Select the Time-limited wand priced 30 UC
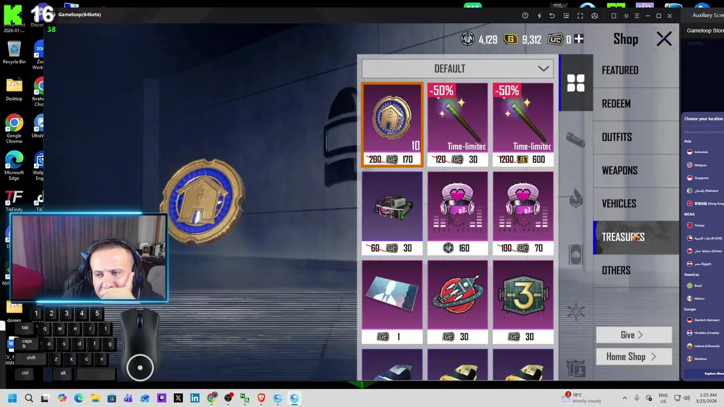Image resolution: width=724 pixels, height=407 pixels. pyautogui.click(x=458, y=125)
